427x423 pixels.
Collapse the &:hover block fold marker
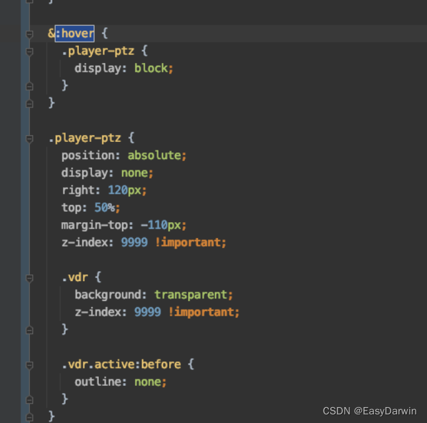[x=29, y=34]
